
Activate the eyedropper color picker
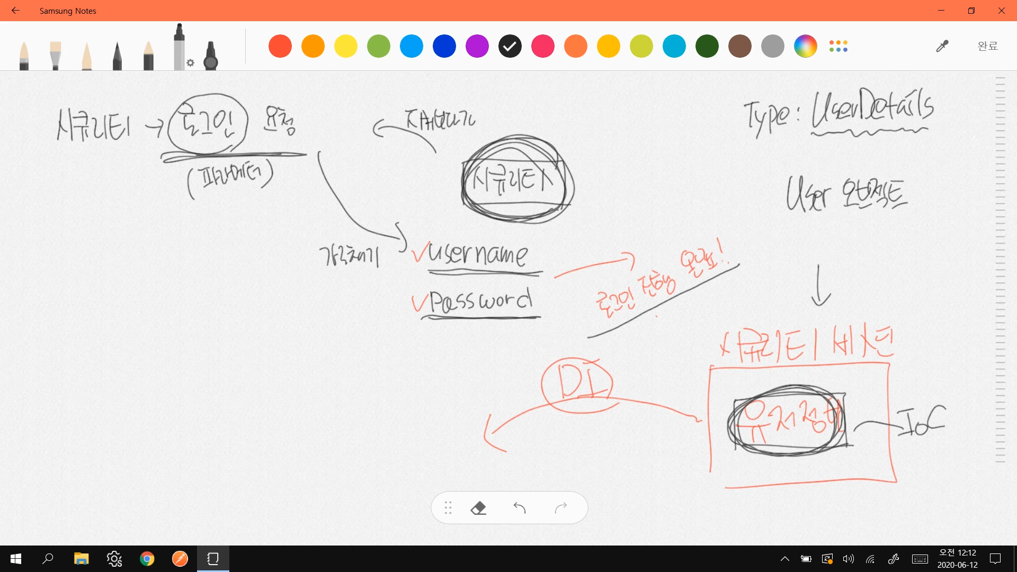pyautogui.click(x=942, y=47)
